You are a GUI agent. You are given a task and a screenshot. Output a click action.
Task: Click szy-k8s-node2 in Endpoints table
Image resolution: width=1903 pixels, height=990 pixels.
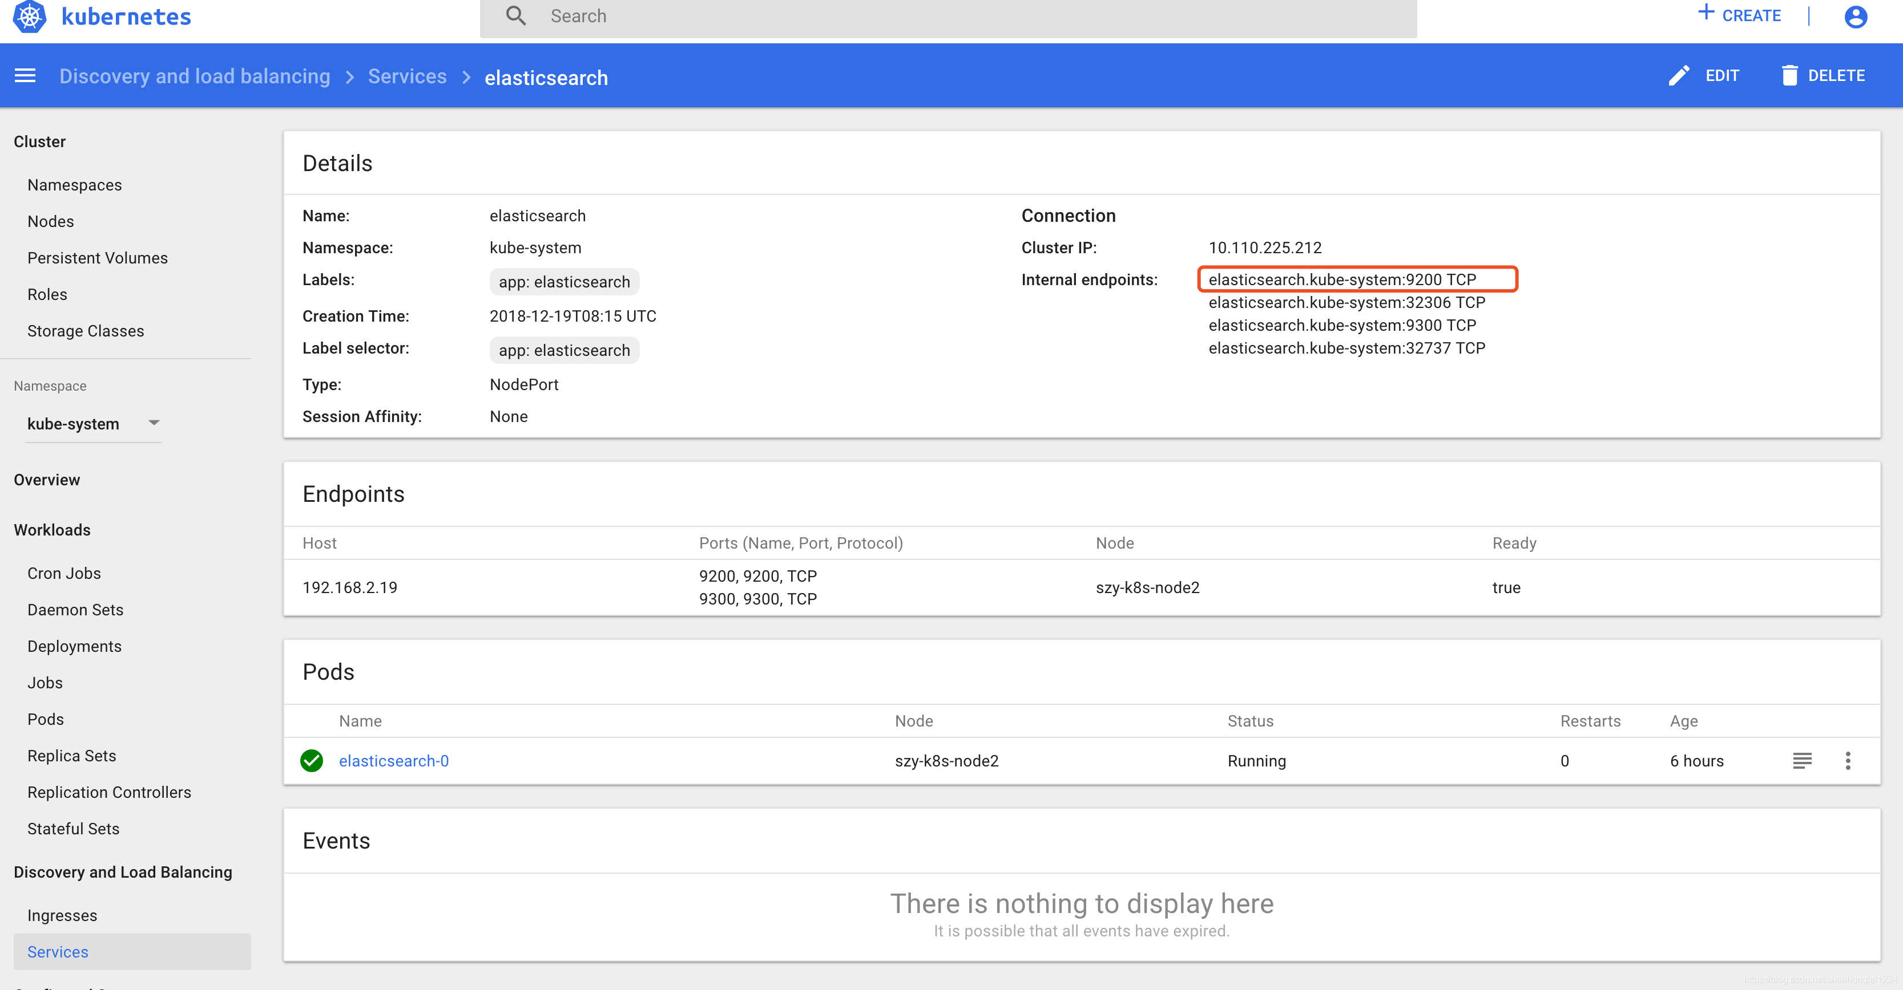(x=1147, y=587)
